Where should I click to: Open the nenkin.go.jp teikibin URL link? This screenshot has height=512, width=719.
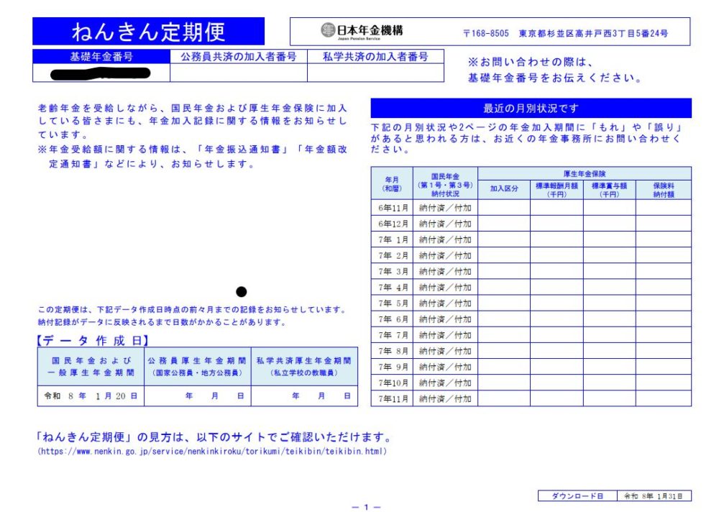click(x=212, y=452)
